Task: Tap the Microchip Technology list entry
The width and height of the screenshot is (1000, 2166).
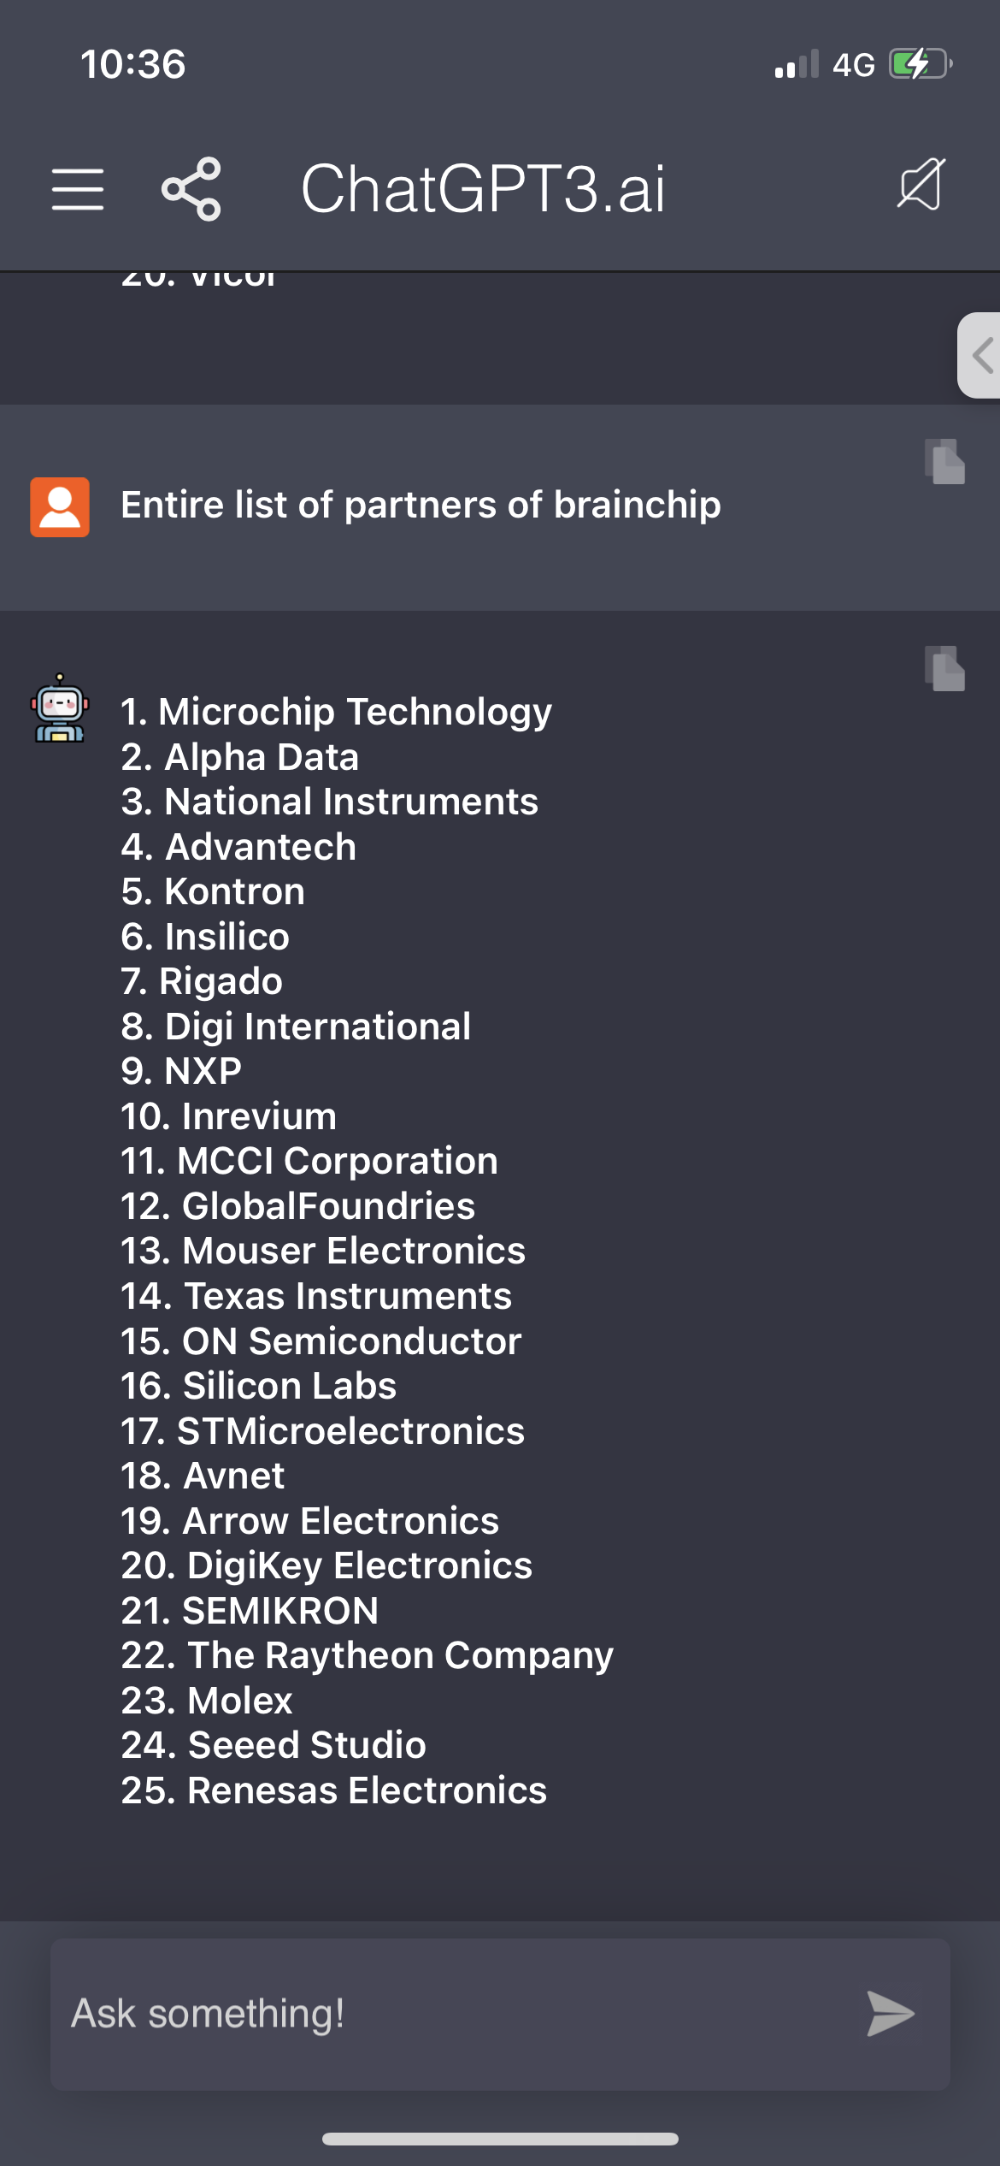Action: (336, 712)
